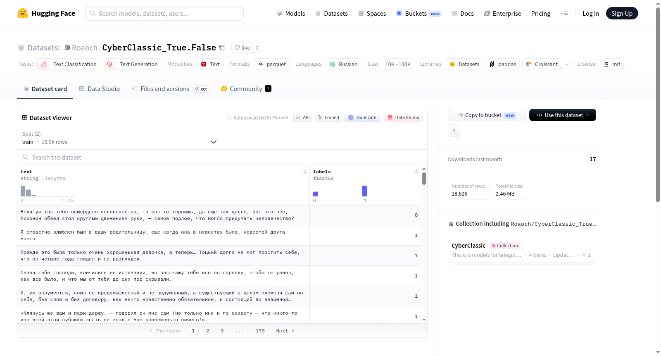Click the 10K - 100K size tag
661x356 pixels.
pos(398,64)
